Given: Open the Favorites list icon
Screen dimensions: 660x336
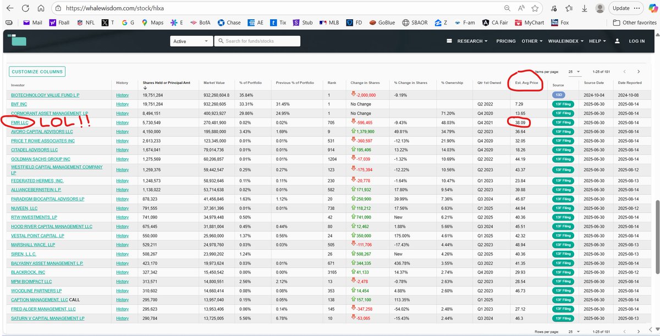Looking at the screenshot, I should [x=570, y=8].
